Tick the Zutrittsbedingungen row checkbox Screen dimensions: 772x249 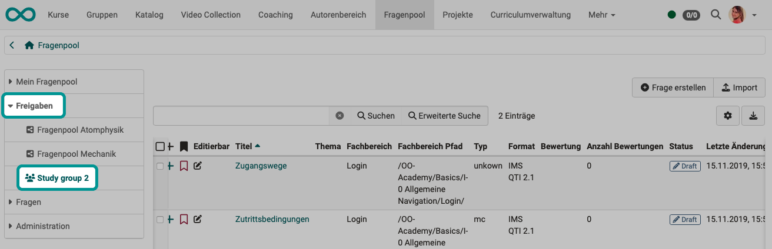[x=160, y=220]
